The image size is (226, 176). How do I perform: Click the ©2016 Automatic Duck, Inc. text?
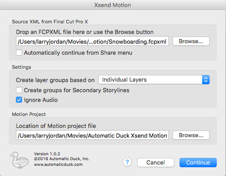point(62,159)
